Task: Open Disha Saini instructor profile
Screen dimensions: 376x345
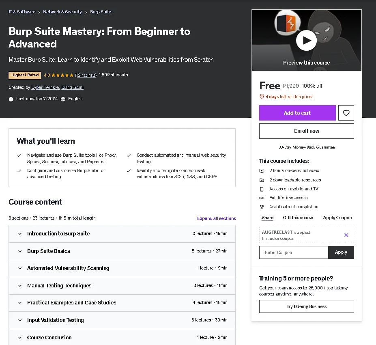Action: pyautogui.click(x=72, y=87)
